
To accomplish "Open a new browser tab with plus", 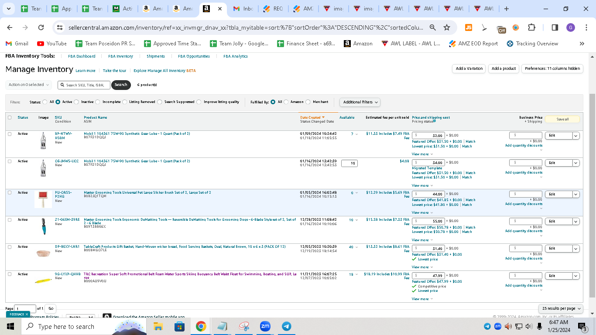I will (506, 9).
